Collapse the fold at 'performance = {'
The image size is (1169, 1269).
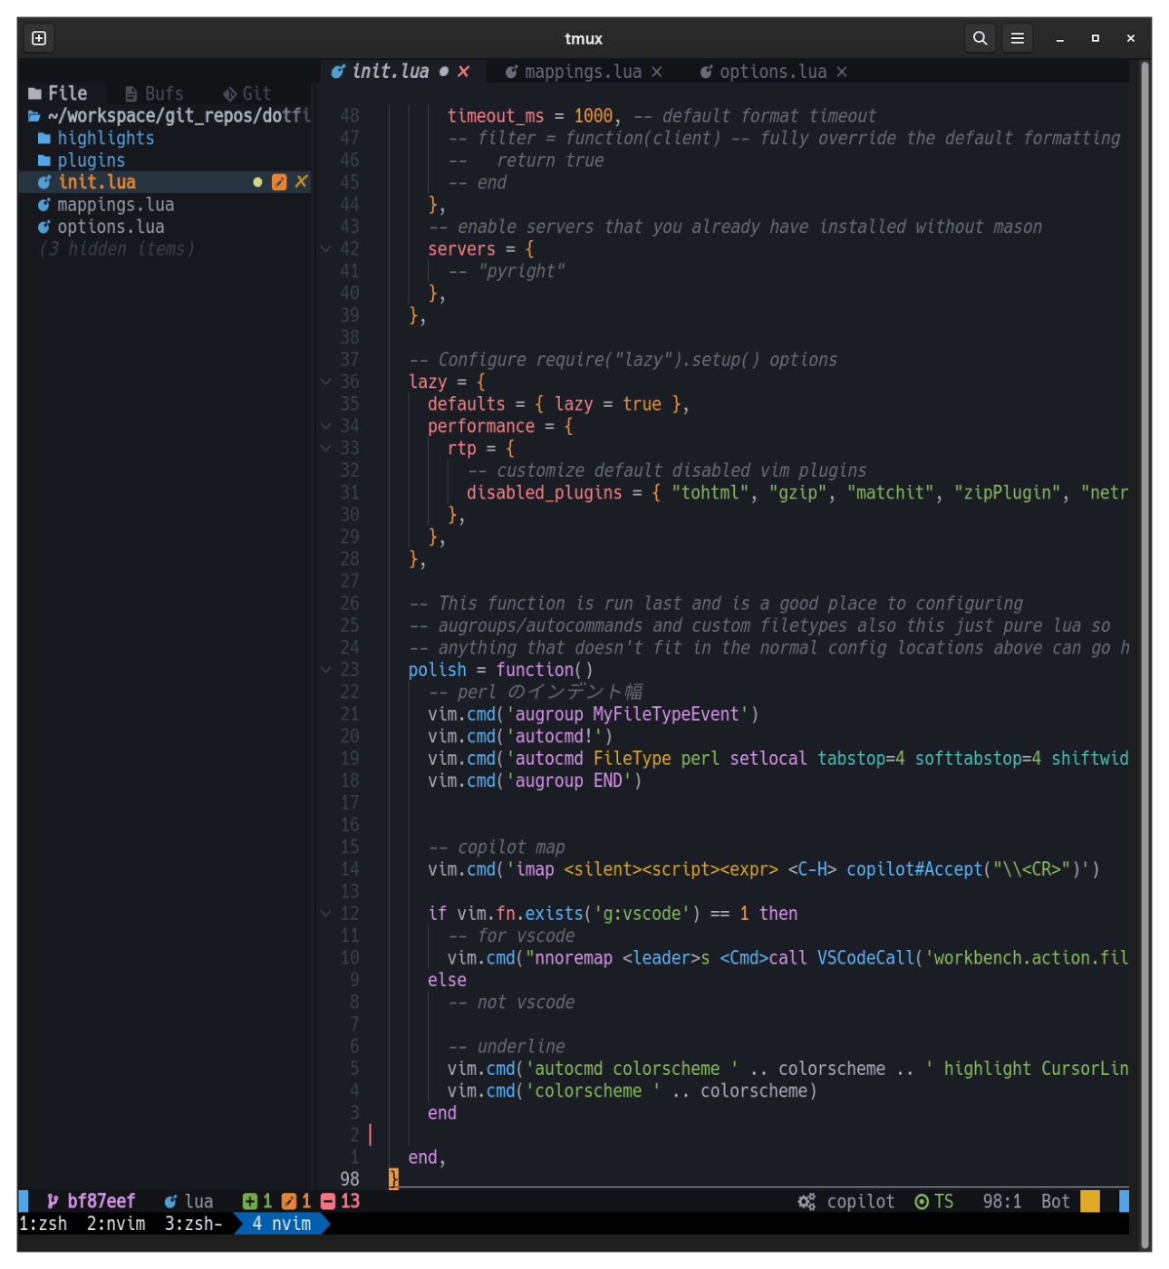coord(326,426)
